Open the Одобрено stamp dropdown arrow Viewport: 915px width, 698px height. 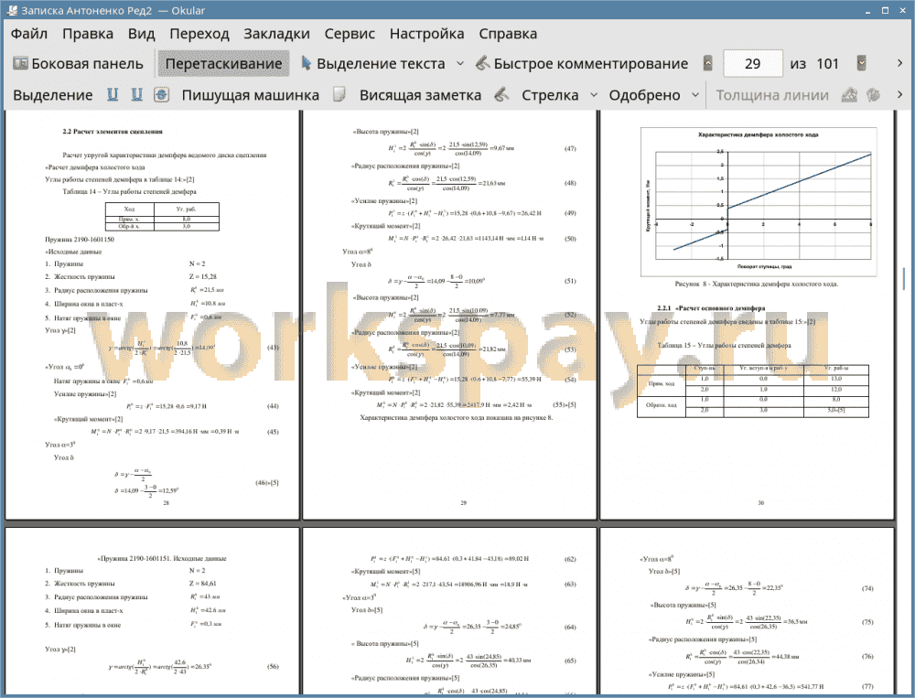tap(695, 94)
